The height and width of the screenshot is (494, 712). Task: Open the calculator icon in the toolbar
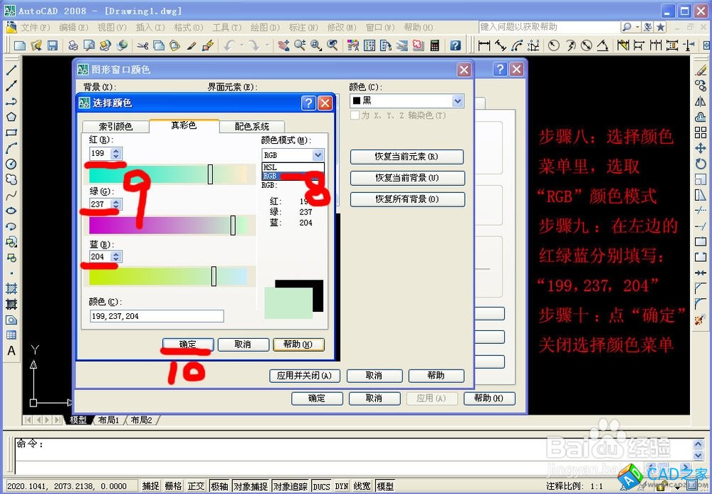pos(434,46)
